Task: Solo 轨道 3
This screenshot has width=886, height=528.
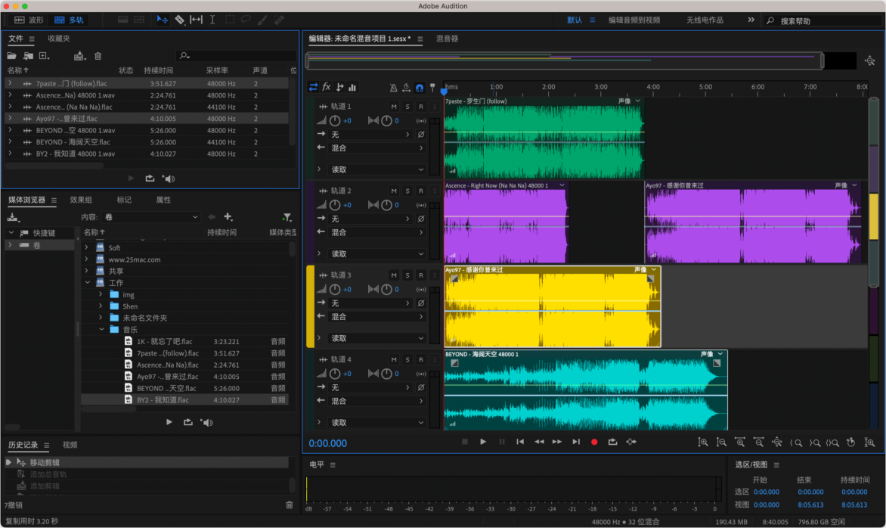Action: (407, 275)
